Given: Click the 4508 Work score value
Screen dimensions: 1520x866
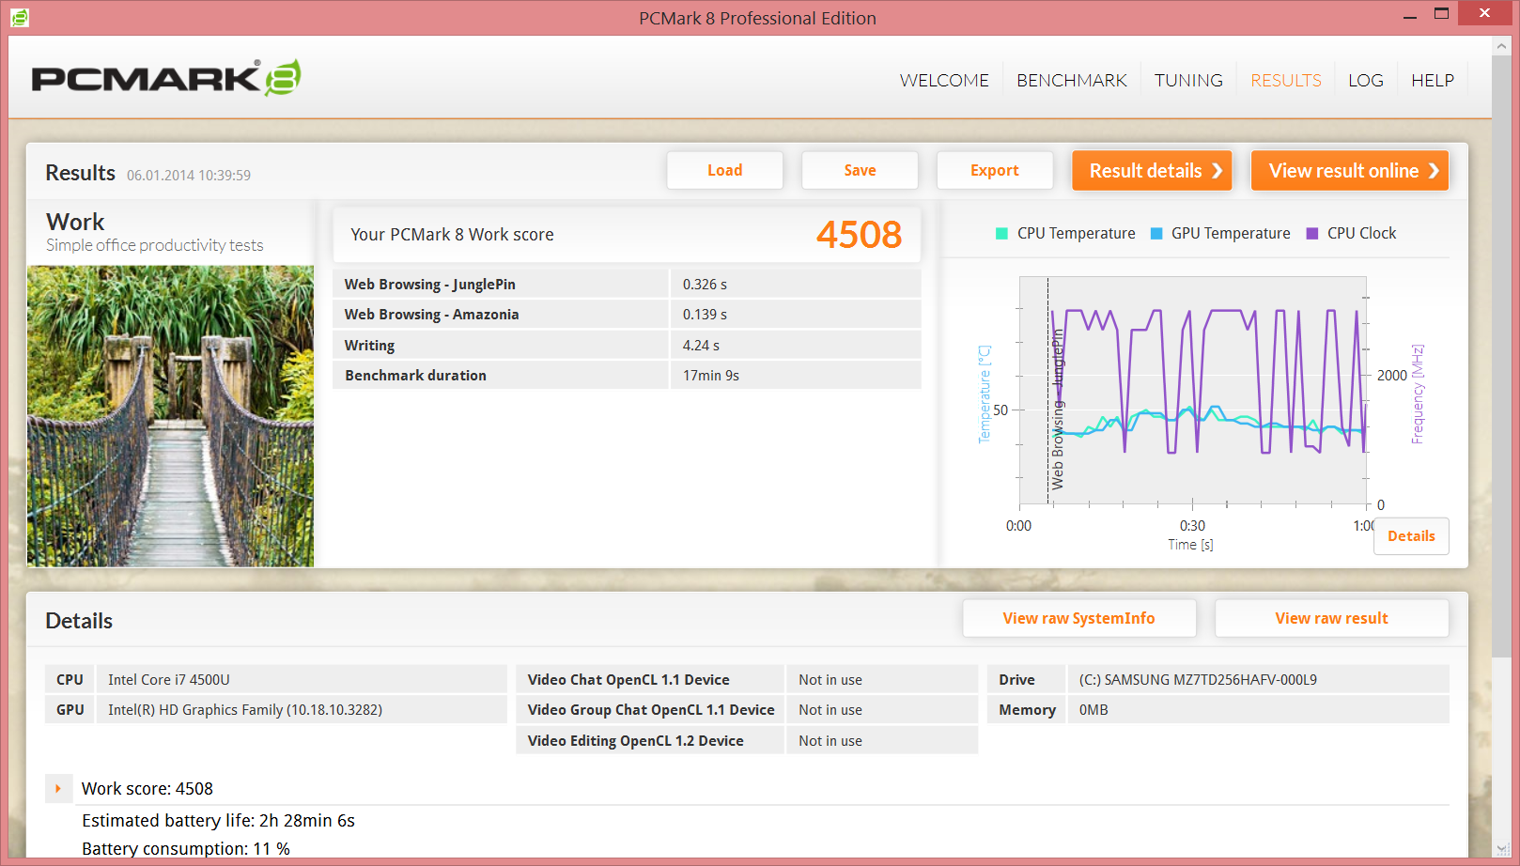Looking at the screenshot, I should (x=859, y=235).
